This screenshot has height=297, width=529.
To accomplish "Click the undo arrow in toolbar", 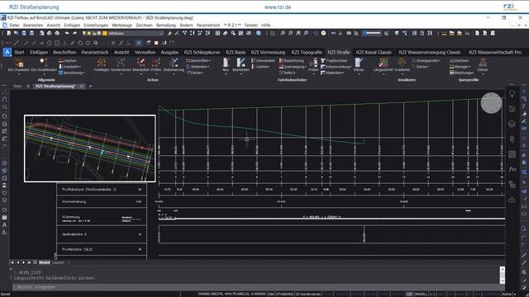I will (67, 33).
